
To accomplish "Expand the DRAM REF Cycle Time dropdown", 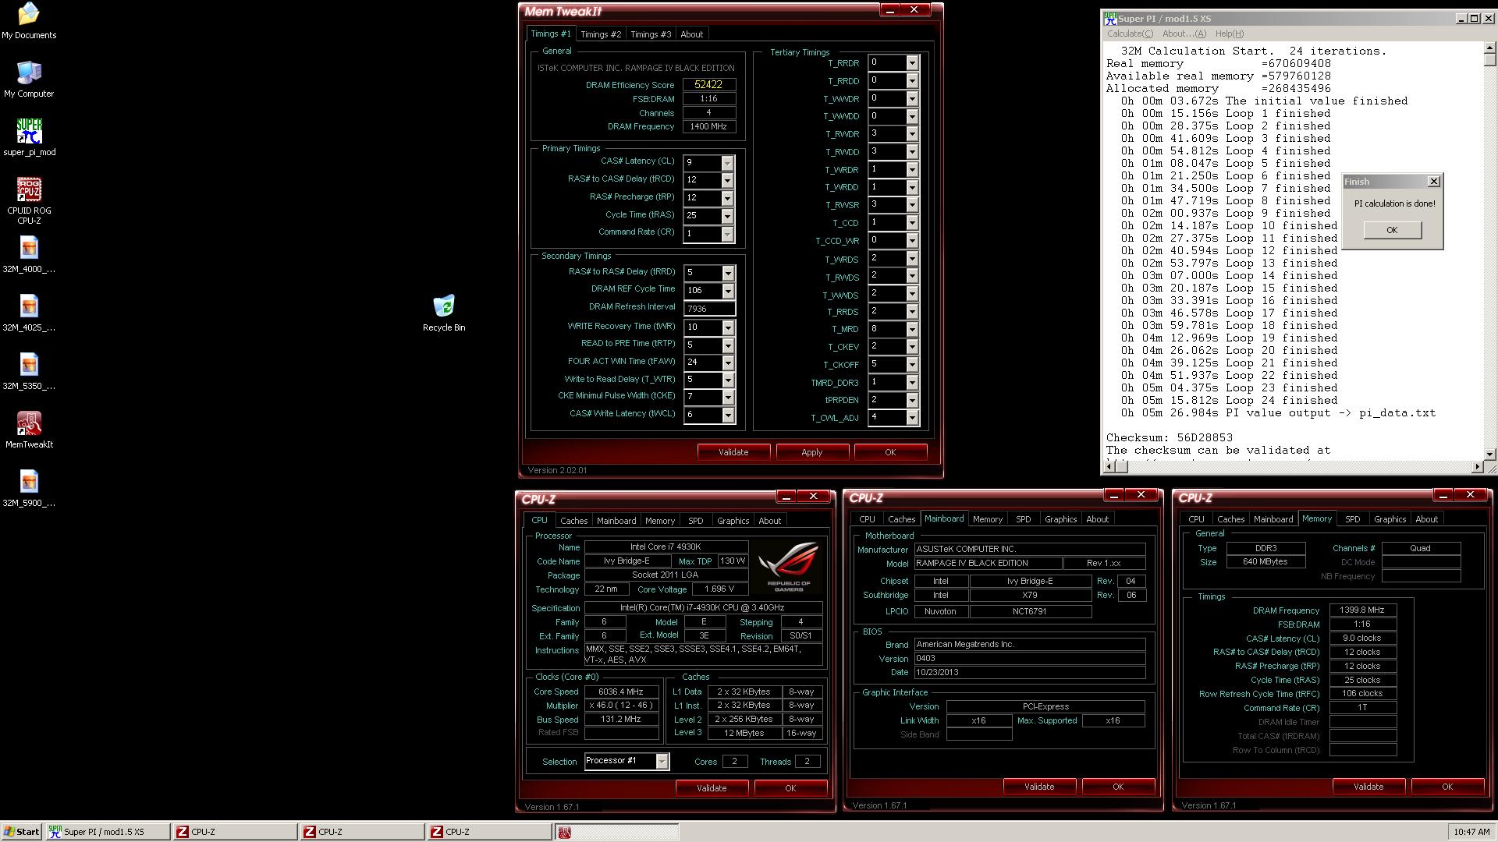I will [728, 291].
